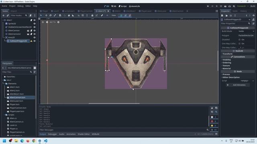Switch to Script workspace
The width and height of the screenshot is (257, 144).
click(122, 6)
